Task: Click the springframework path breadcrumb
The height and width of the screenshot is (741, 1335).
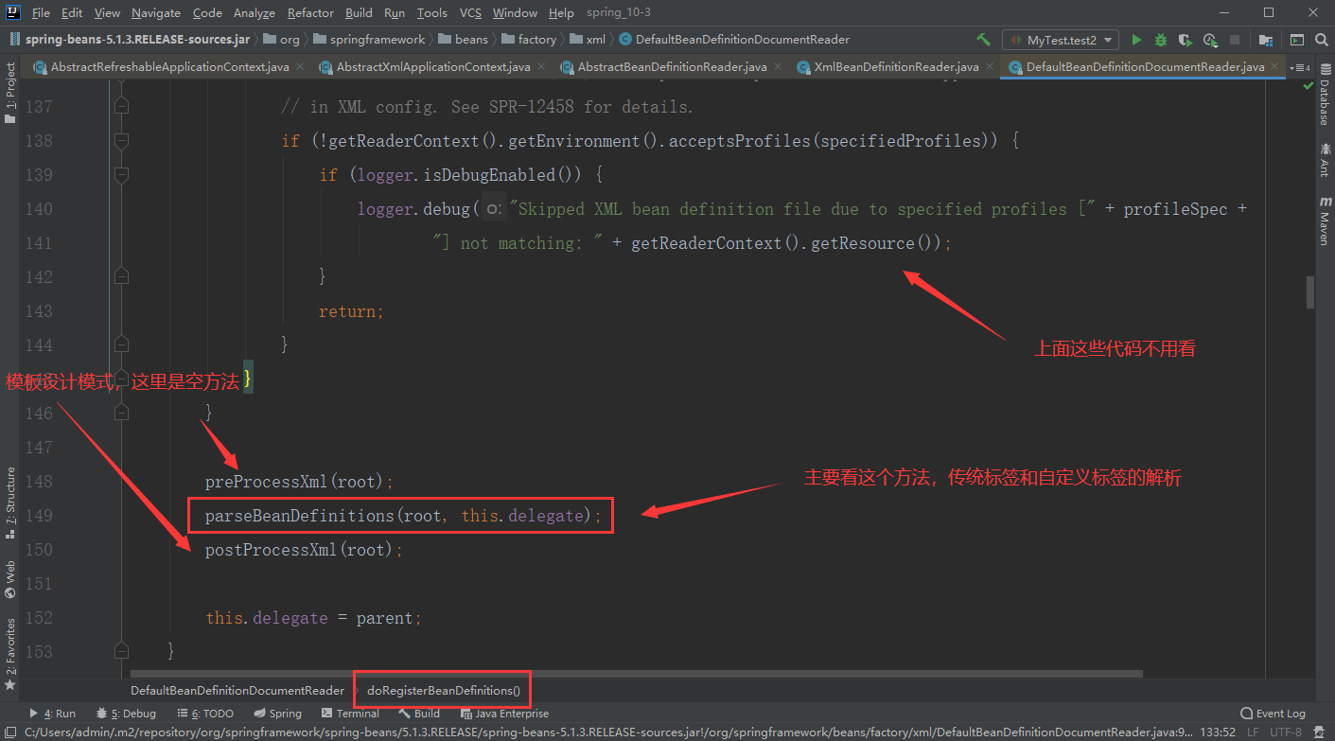Action: pyautogui.click(x=369, y=40)
